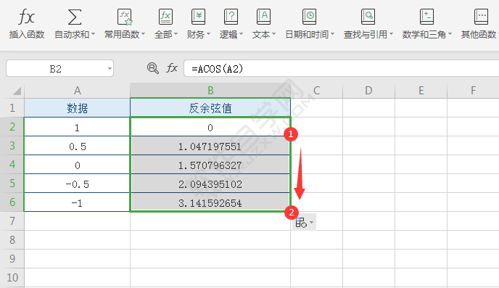Click the fx icon in formula bar

pyautogui.click(x=172, y=67)
